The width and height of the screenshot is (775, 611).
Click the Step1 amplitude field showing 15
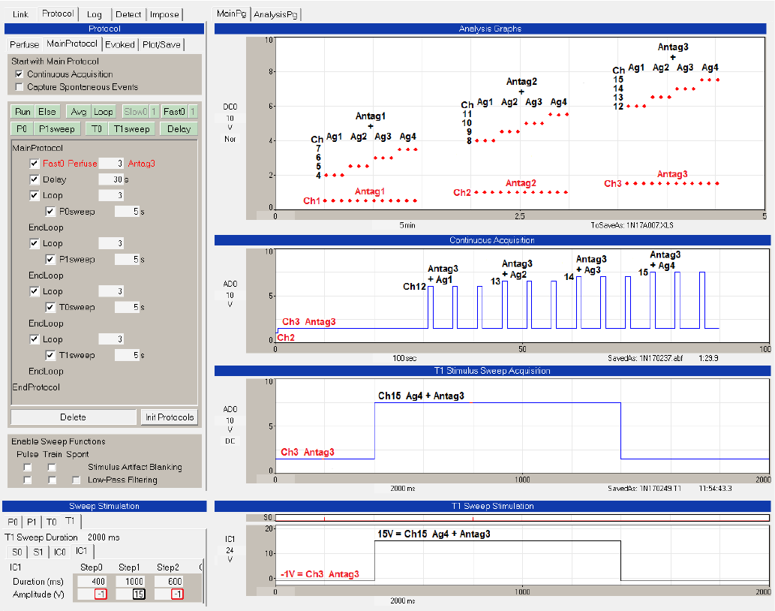tap(138, 594)
